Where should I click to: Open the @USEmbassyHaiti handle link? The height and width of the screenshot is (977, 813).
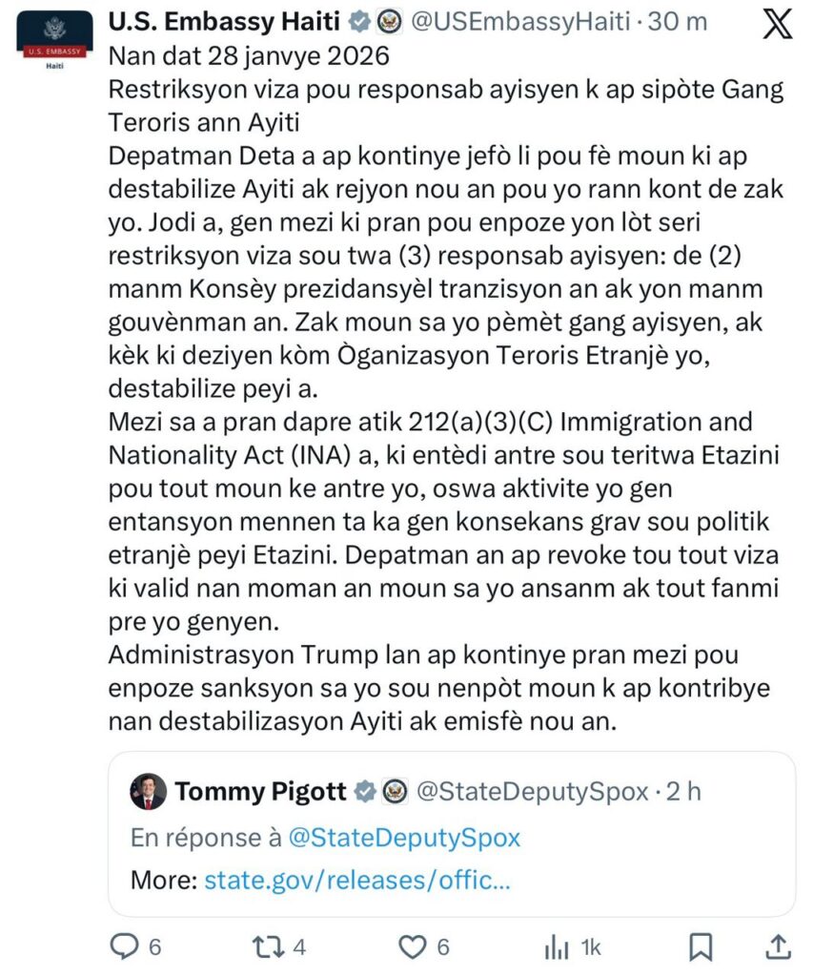[x=519, y=20]
